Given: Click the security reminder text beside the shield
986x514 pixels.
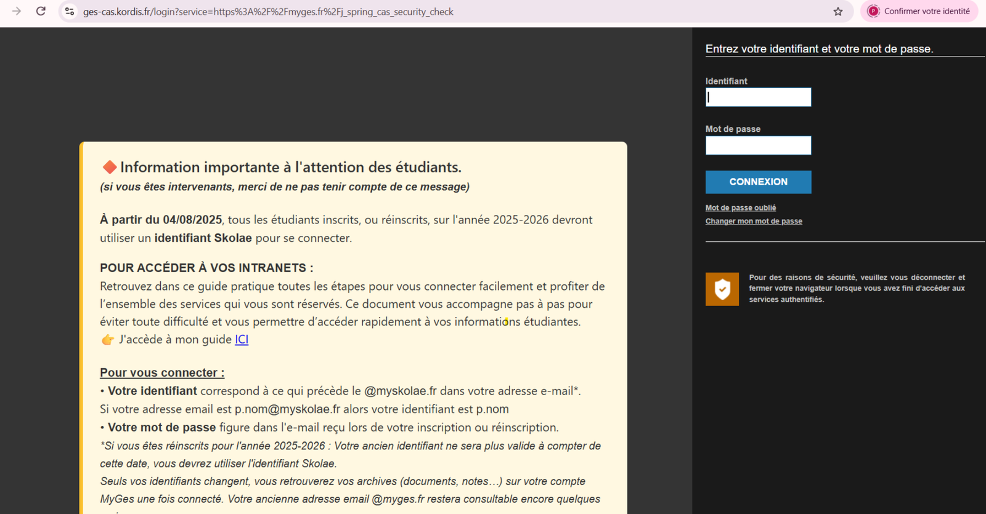Looking at the screenshot, I should point(857,289).
